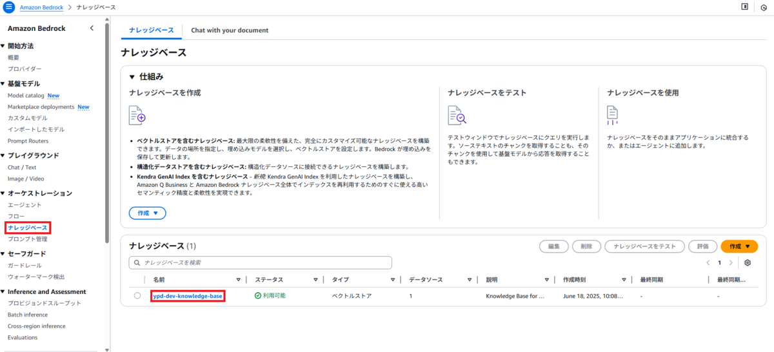Open Model catalog in the sidebar

[26, 95]
